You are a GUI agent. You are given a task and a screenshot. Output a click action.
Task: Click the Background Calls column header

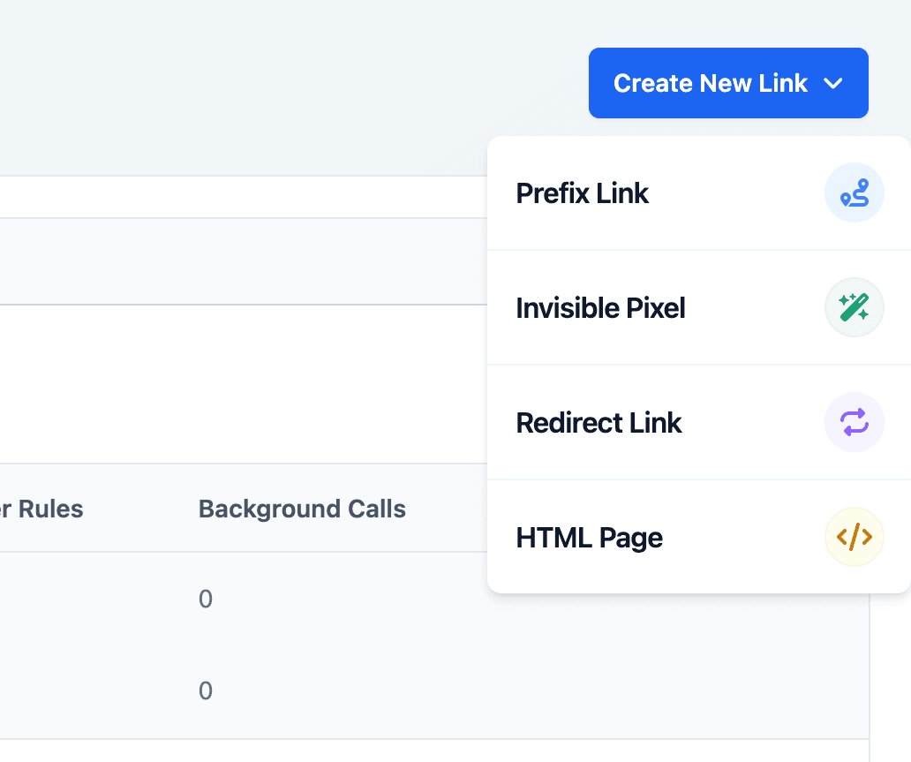pos(302,509)
